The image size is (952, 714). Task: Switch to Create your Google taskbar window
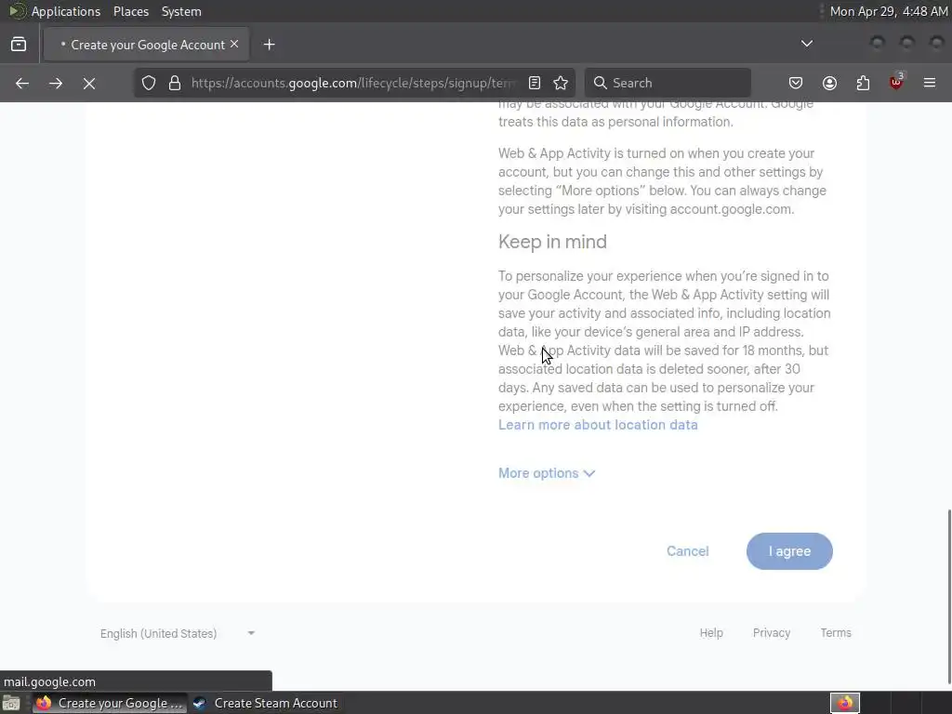[x=110, y=703]
